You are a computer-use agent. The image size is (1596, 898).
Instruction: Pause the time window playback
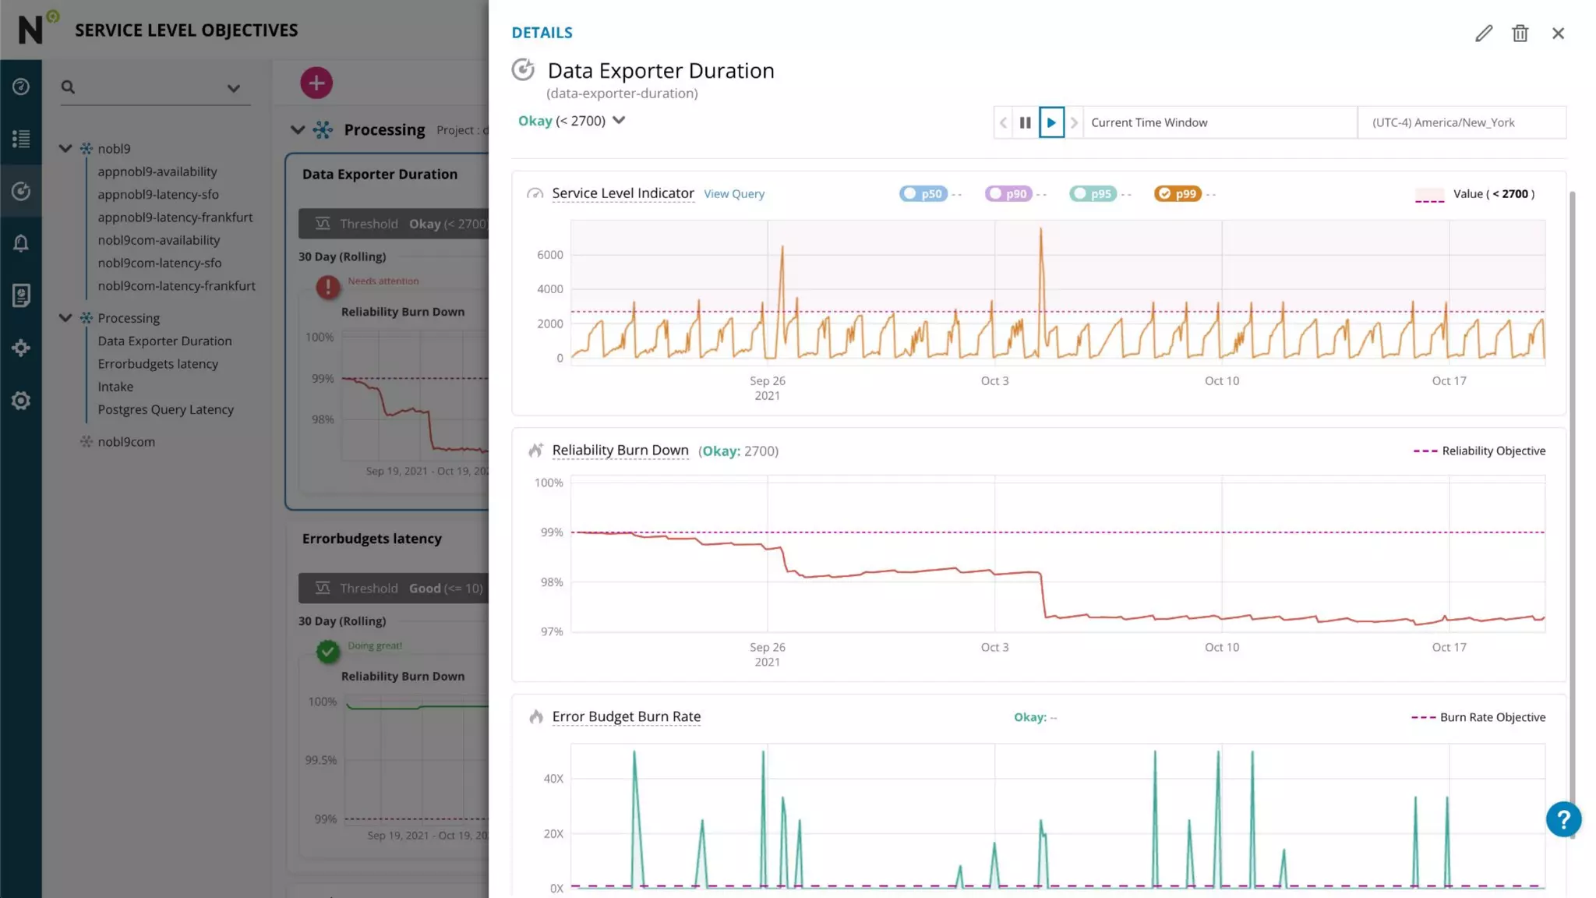[x=1026, y=122]
